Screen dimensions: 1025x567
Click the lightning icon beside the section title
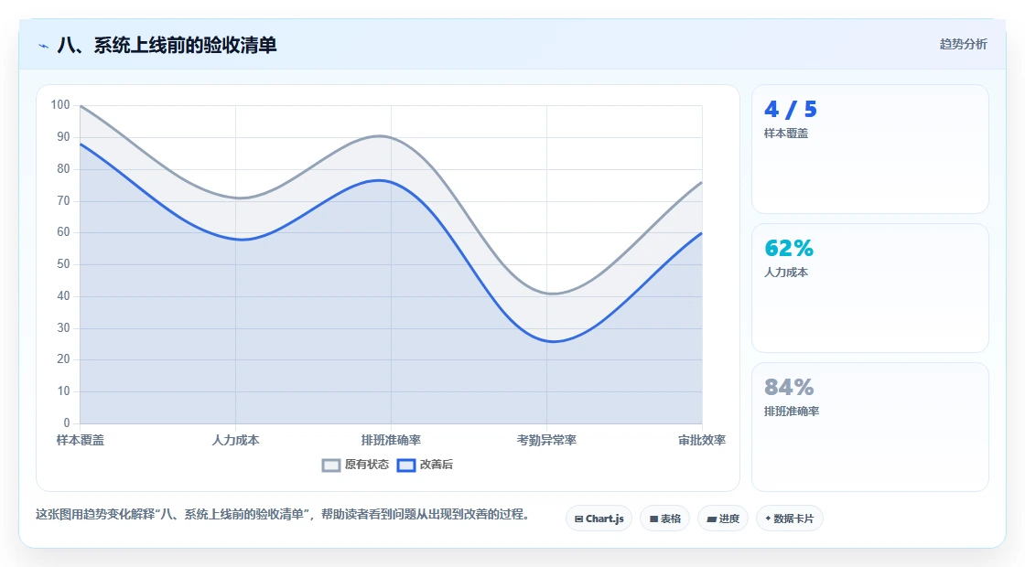(x=44, y=46)
